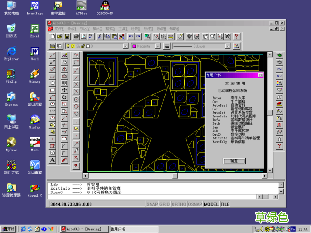Click the Save icon in AutoCAD toolbar

coord(68,36)
